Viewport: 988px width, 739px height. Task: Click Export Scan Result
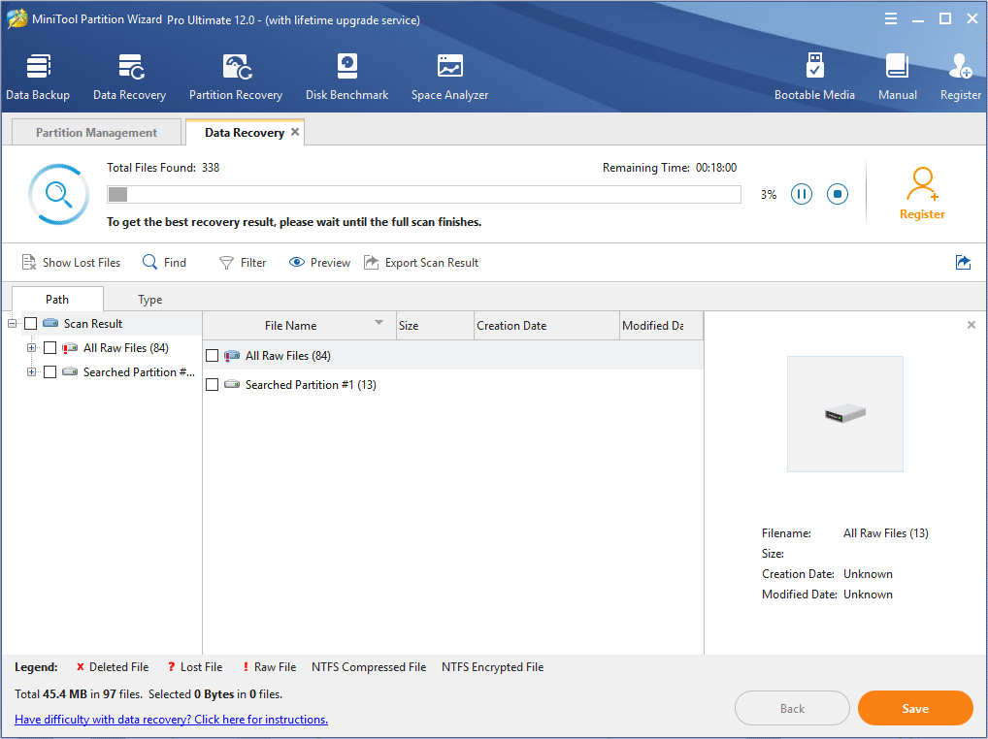(x=421, y=263)
